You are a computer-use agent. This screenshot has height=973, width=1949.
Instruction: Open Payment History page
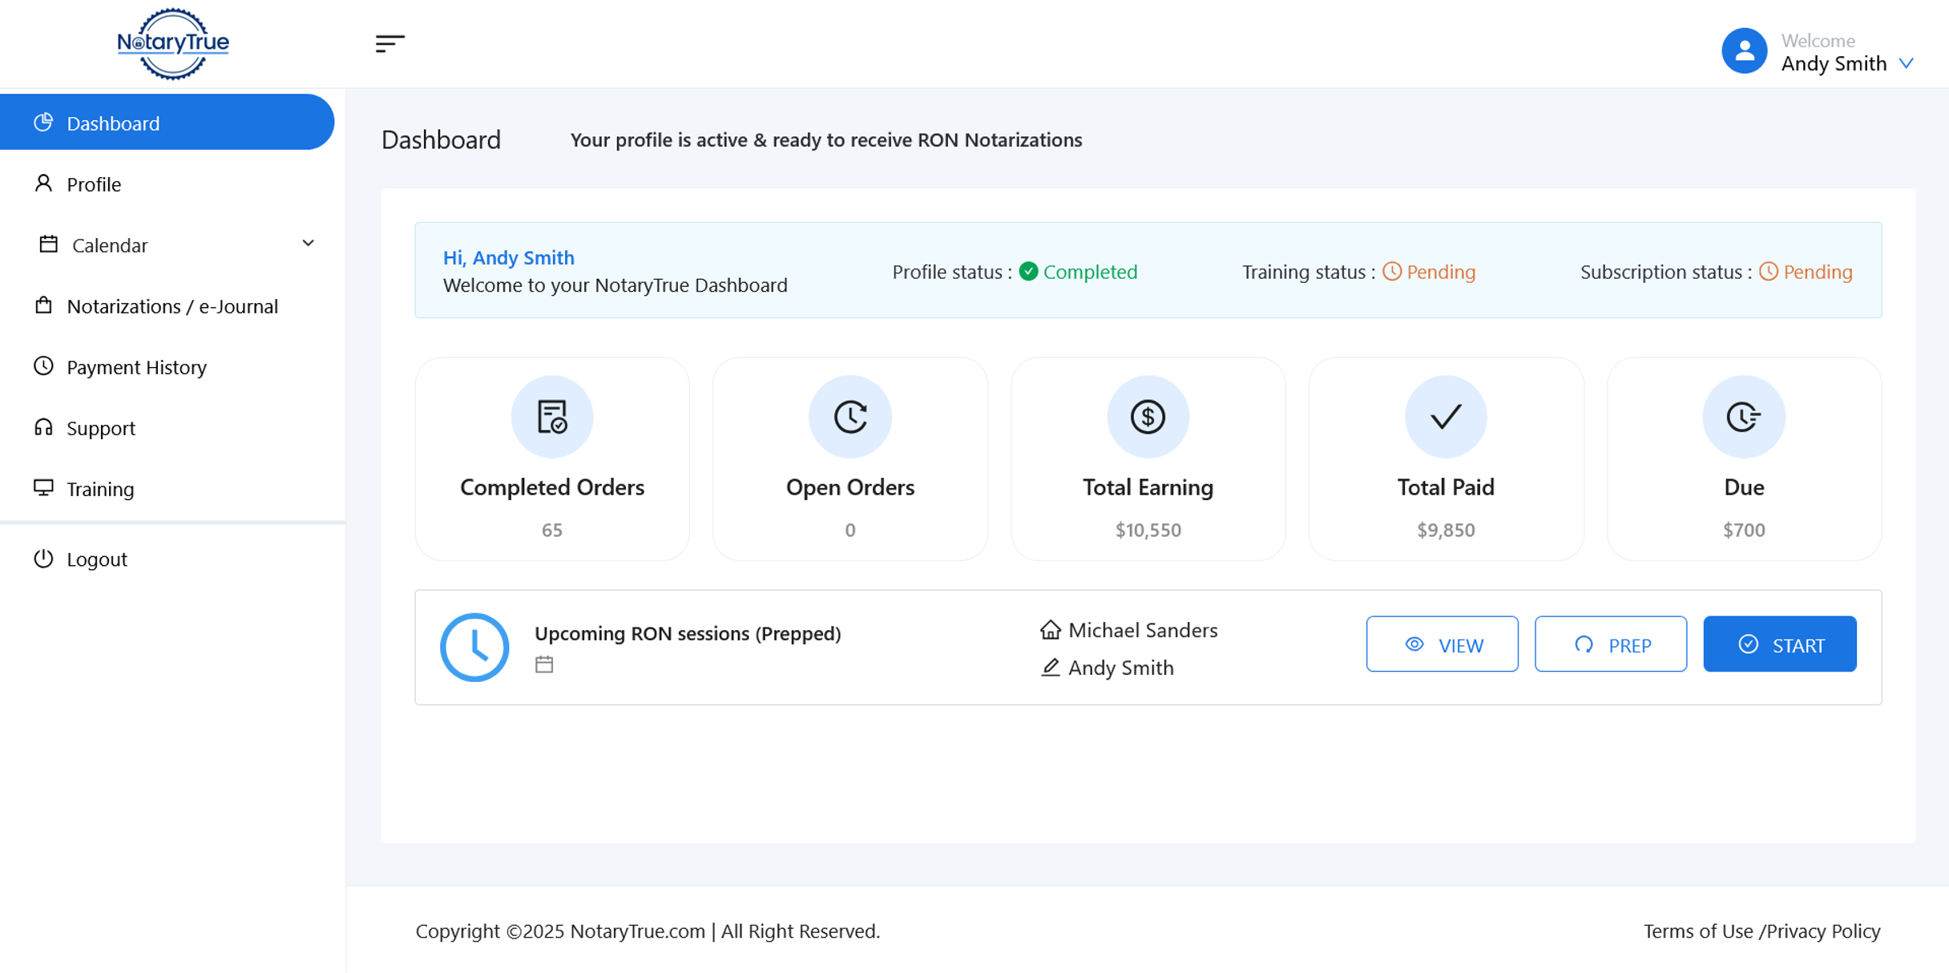tap(136, 367)
